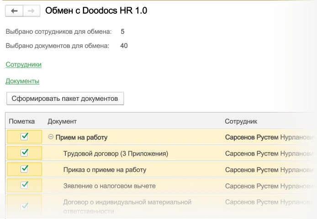Click employee name in Трудовой договор row
Image resolution: width=317 pixels, height=219 pixels.
(x=270, y=154)
